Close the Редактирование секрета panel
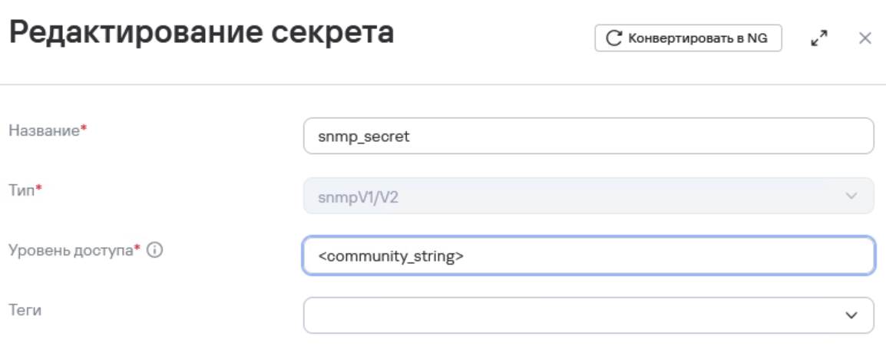This screenshot has height=356, width=886. tap(865, 38)
